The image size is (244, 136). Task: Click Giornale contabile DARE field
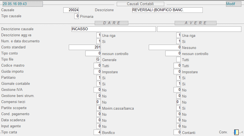click(x=99, y=84)
